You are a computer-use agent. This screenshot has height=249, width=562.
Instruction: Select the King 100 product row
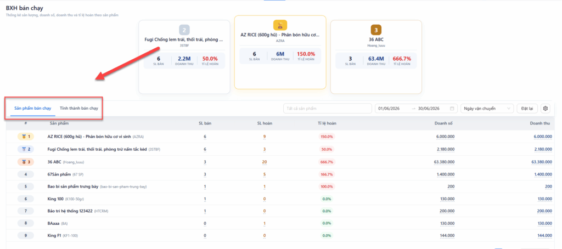coord(280,199)
